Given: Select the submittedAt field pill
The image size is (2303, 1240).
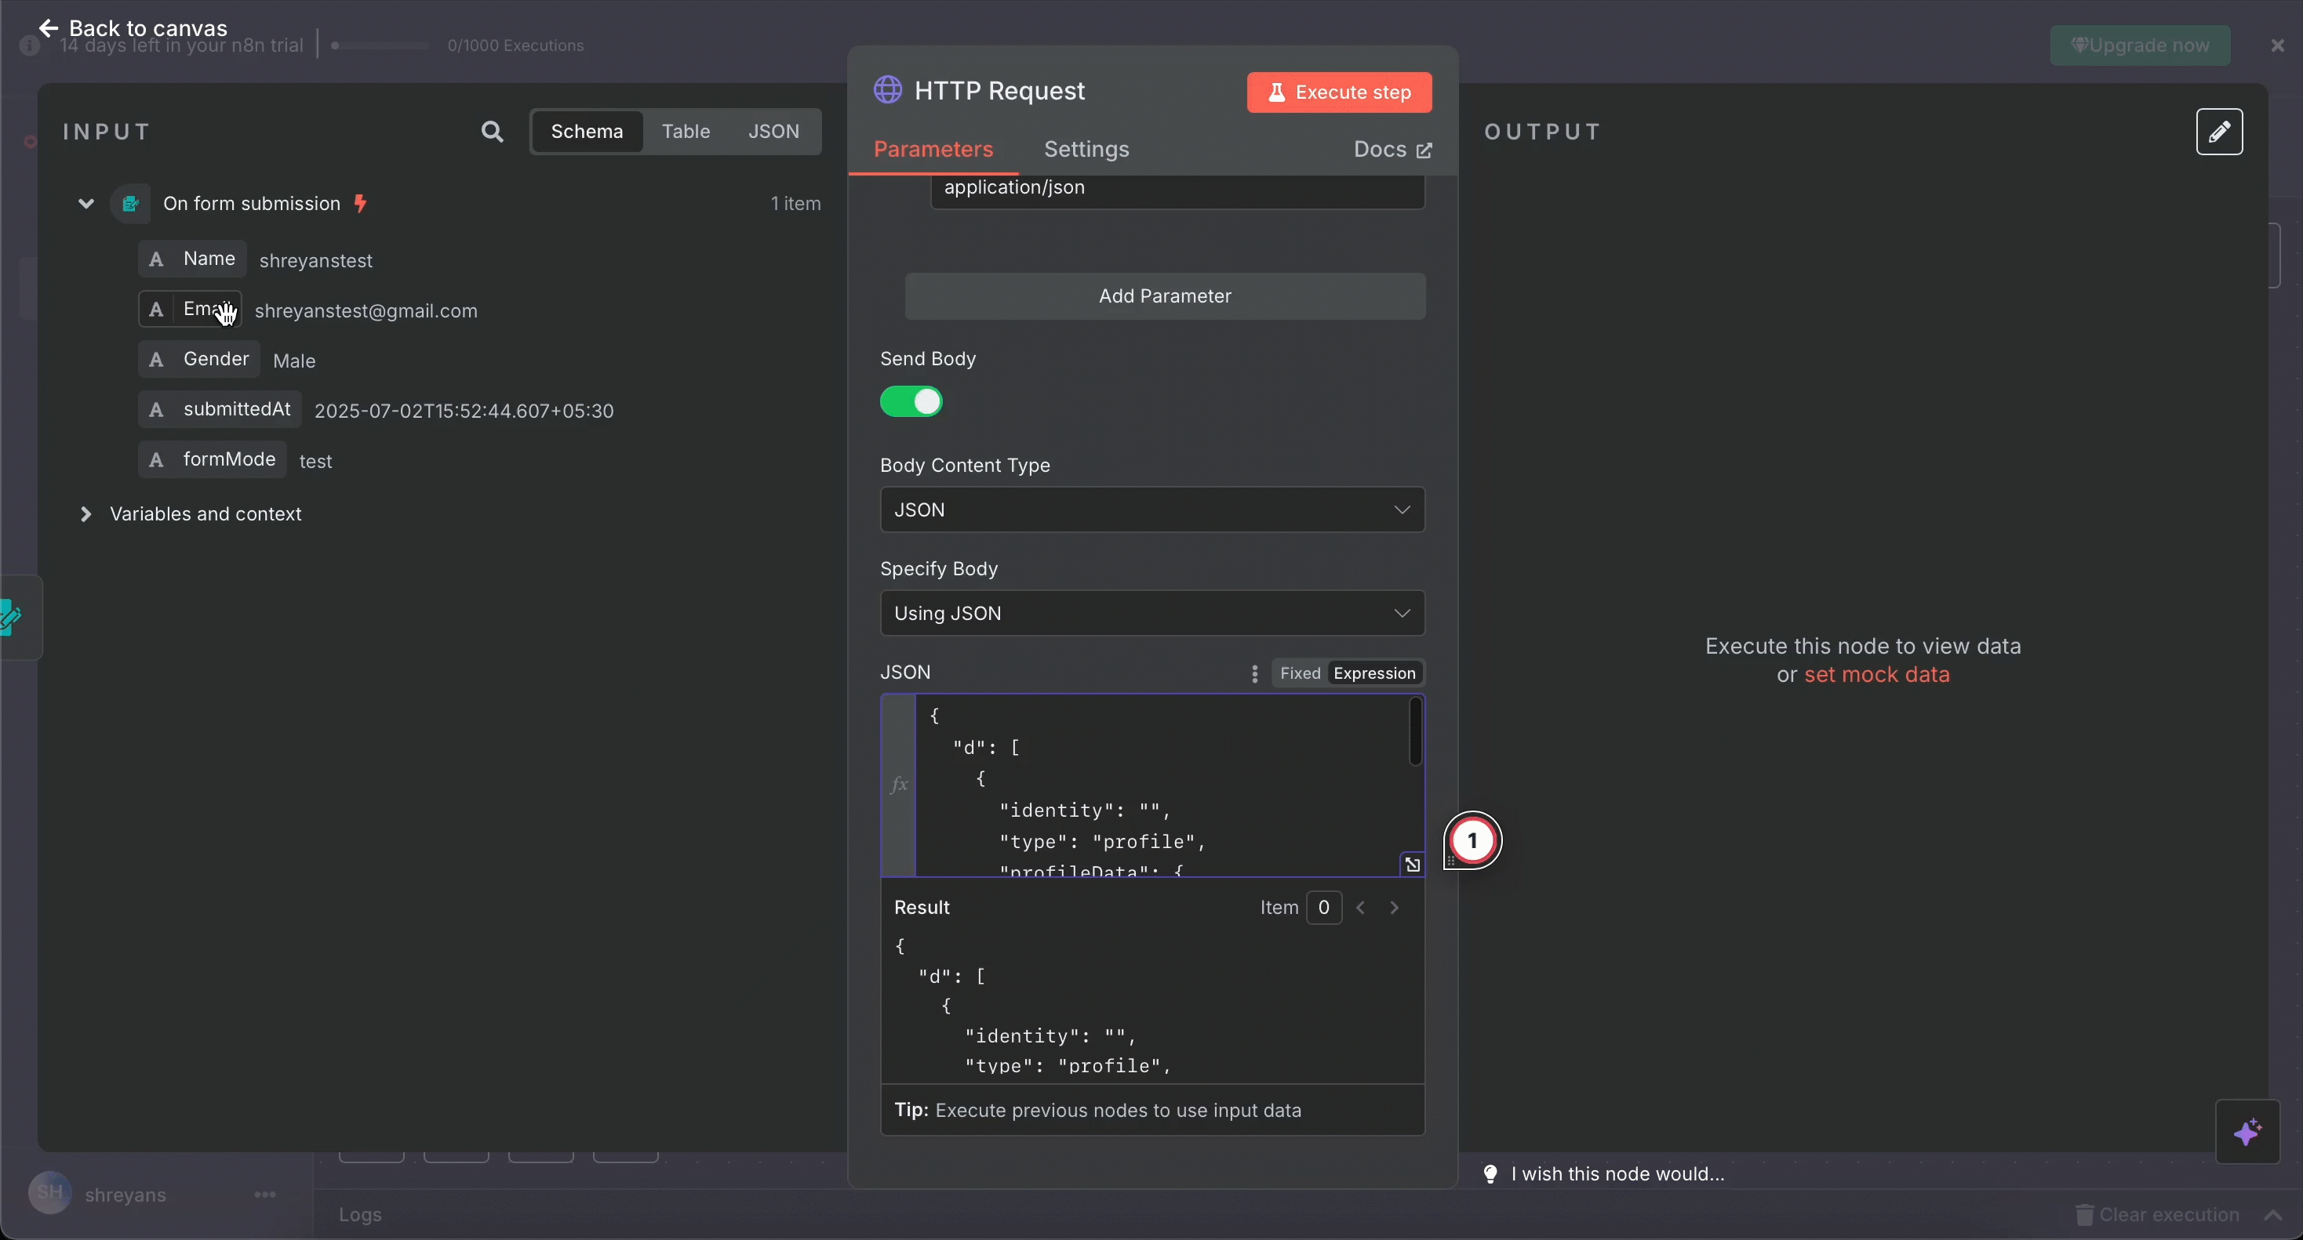Looking at the screenshot, I should click(220, 409).
